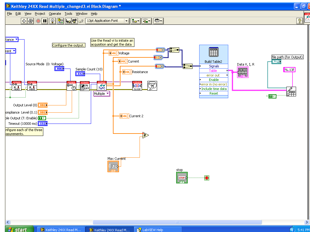Select the Write To Spreadsheet File node
Viewport: 310px width, 232px height.
click(x=291, y=92)
